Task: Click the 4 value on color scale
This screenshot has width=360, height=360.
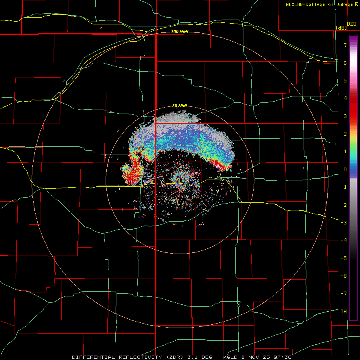Action: [345, 98]
